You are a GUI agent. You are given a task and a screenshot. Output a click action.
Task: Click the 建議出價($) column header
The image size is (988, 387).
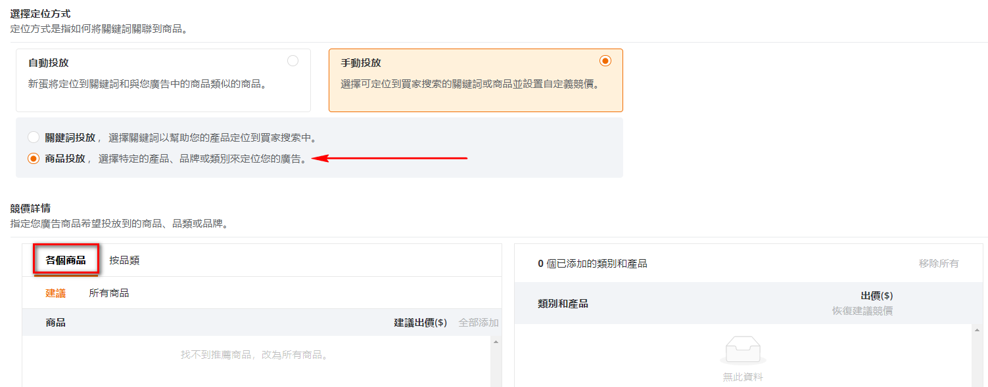coord(421,323)
